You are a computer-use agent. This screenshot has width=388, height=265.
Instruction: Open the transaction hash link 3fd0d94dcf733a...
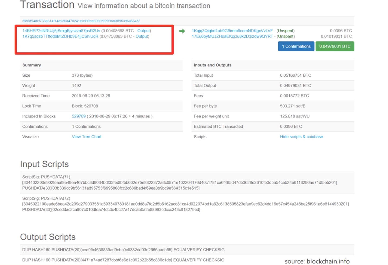[81, 21]
